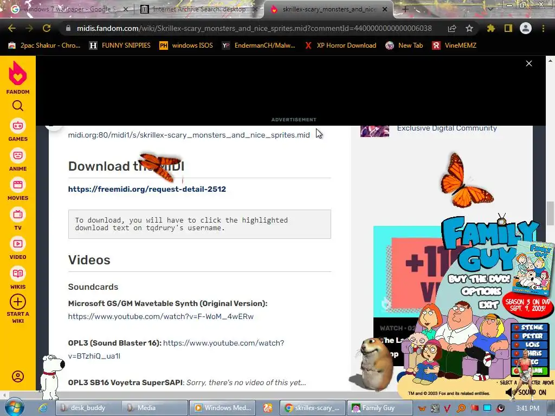Click the Family Guy DVD cover image
555x416 pixels.
click(x=534, y=268)
